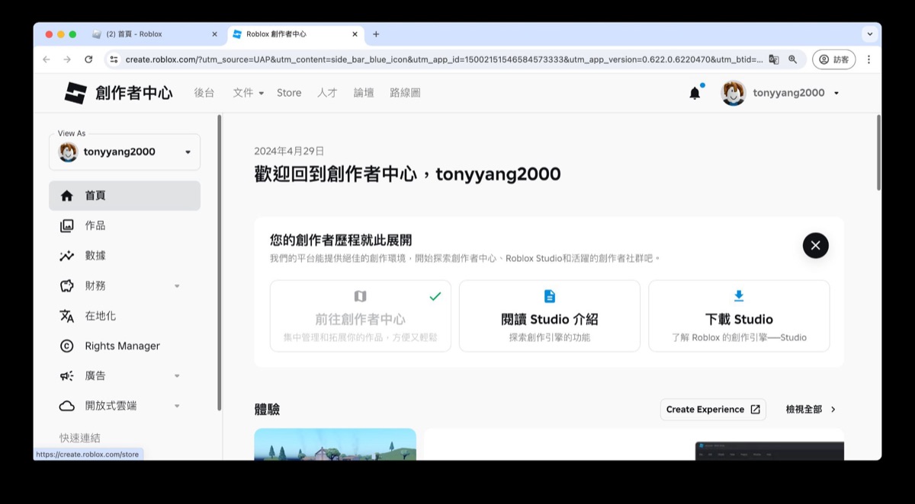Image resolution: width=915 pixels, height=504 pixels.
Task: Click the site info icon in address bar
Action: point(114,59)
